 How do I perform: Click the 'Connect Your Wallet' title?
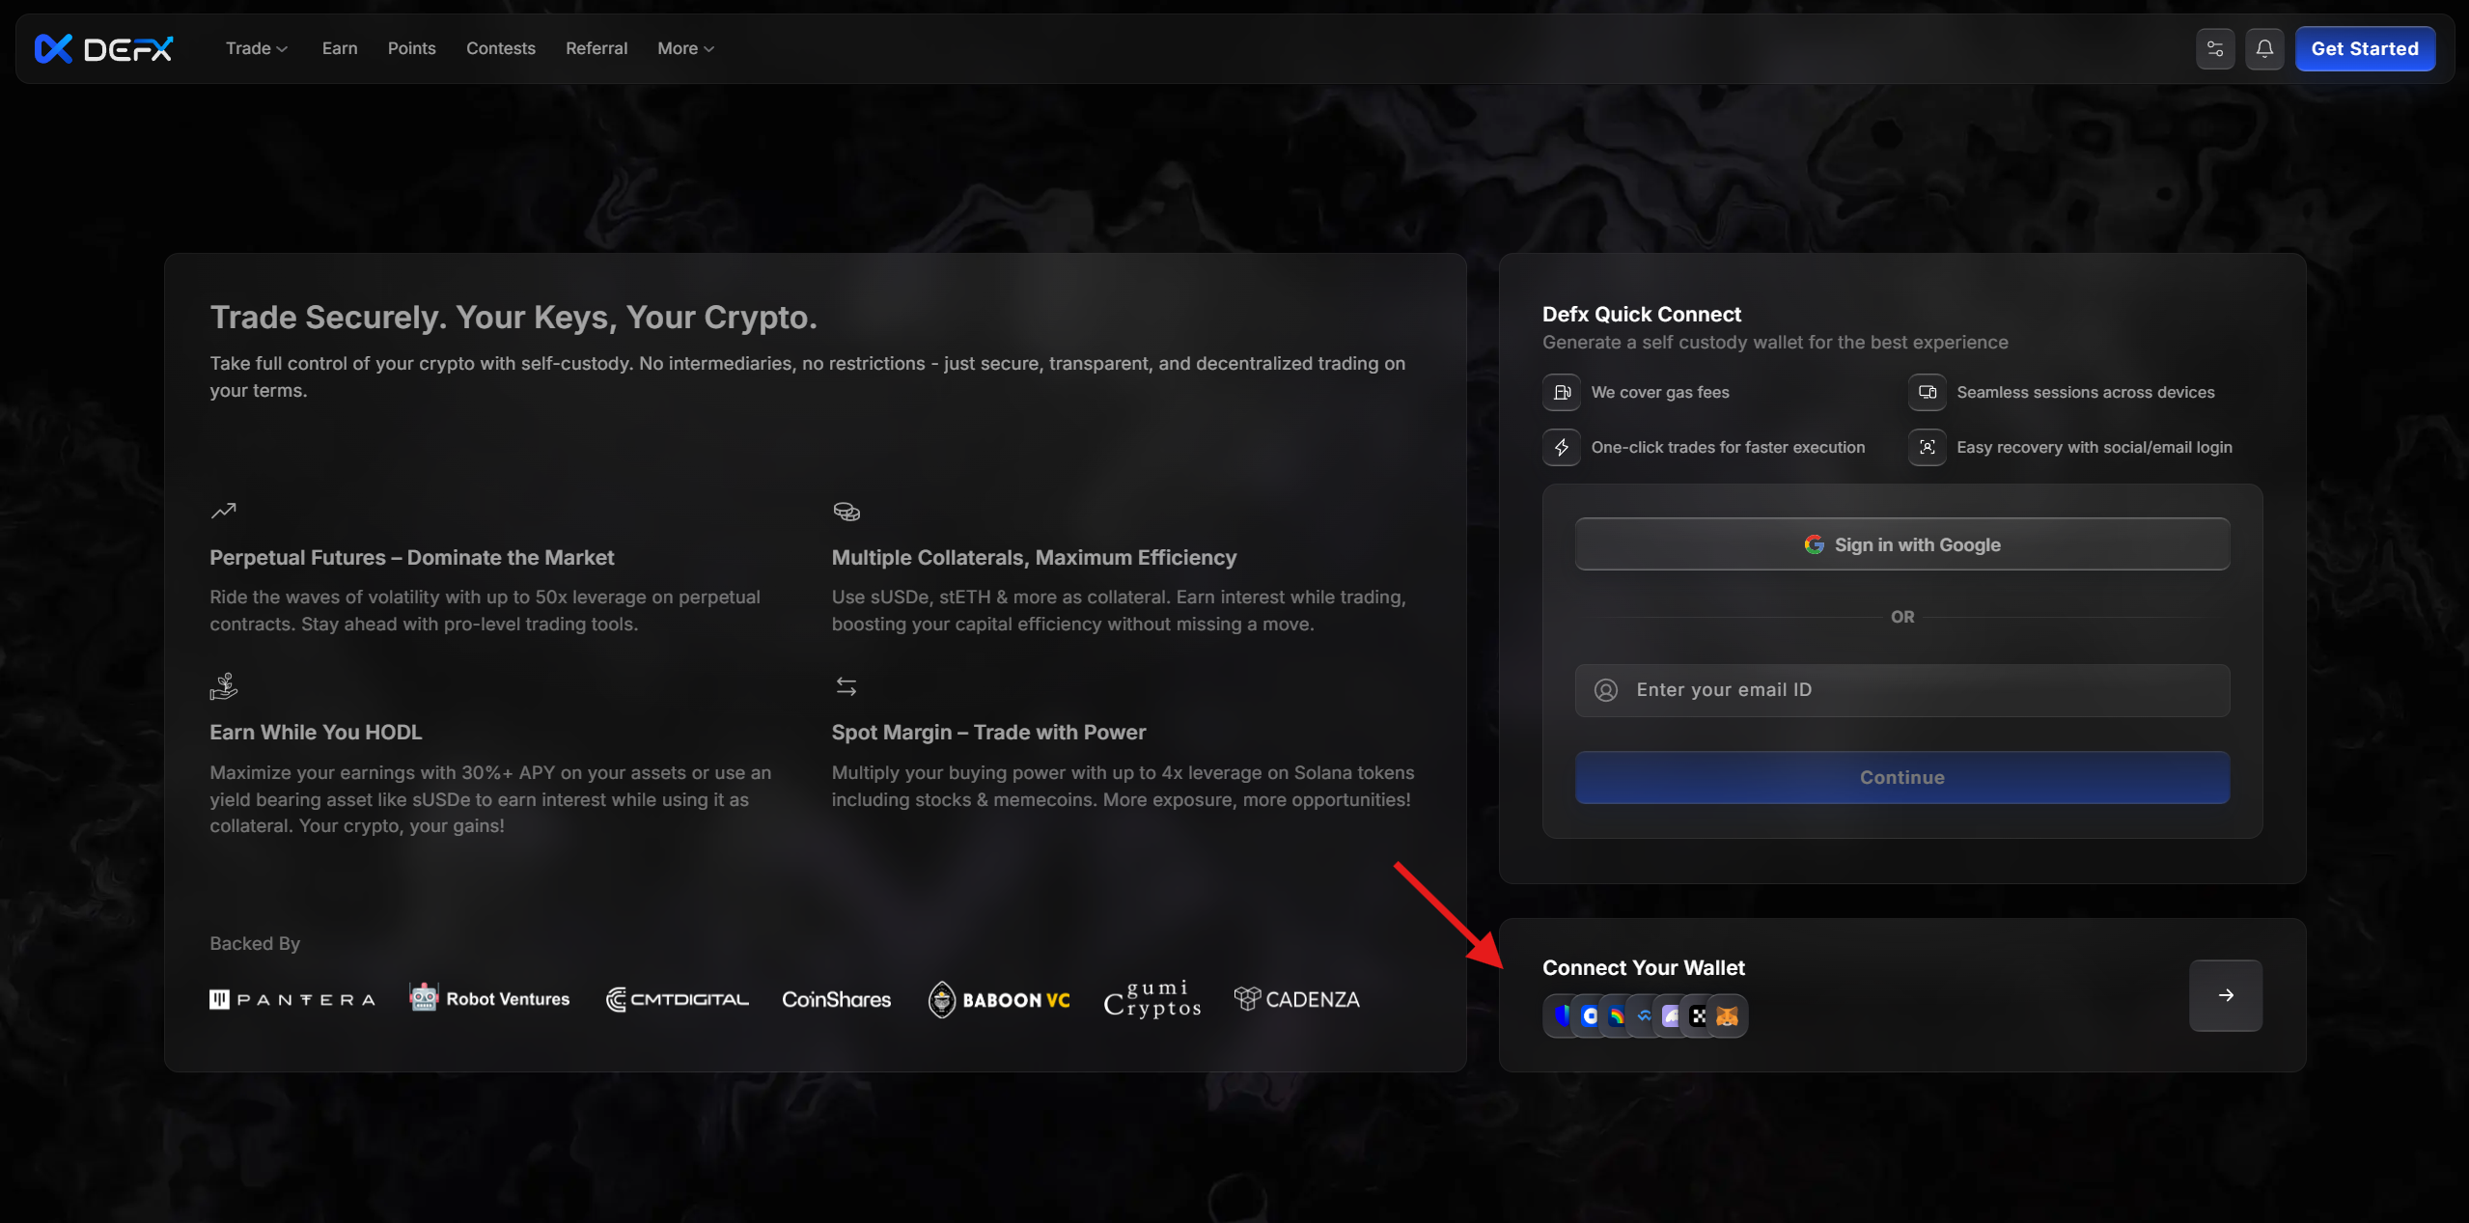click(x=1644, y=967)
